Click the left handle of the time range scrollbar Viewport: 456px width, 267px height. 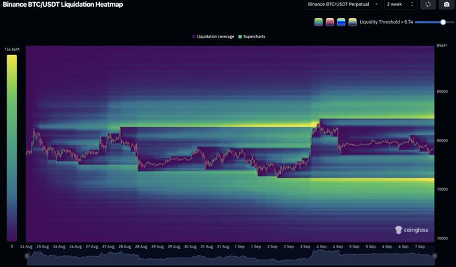[x=27, y=256]
